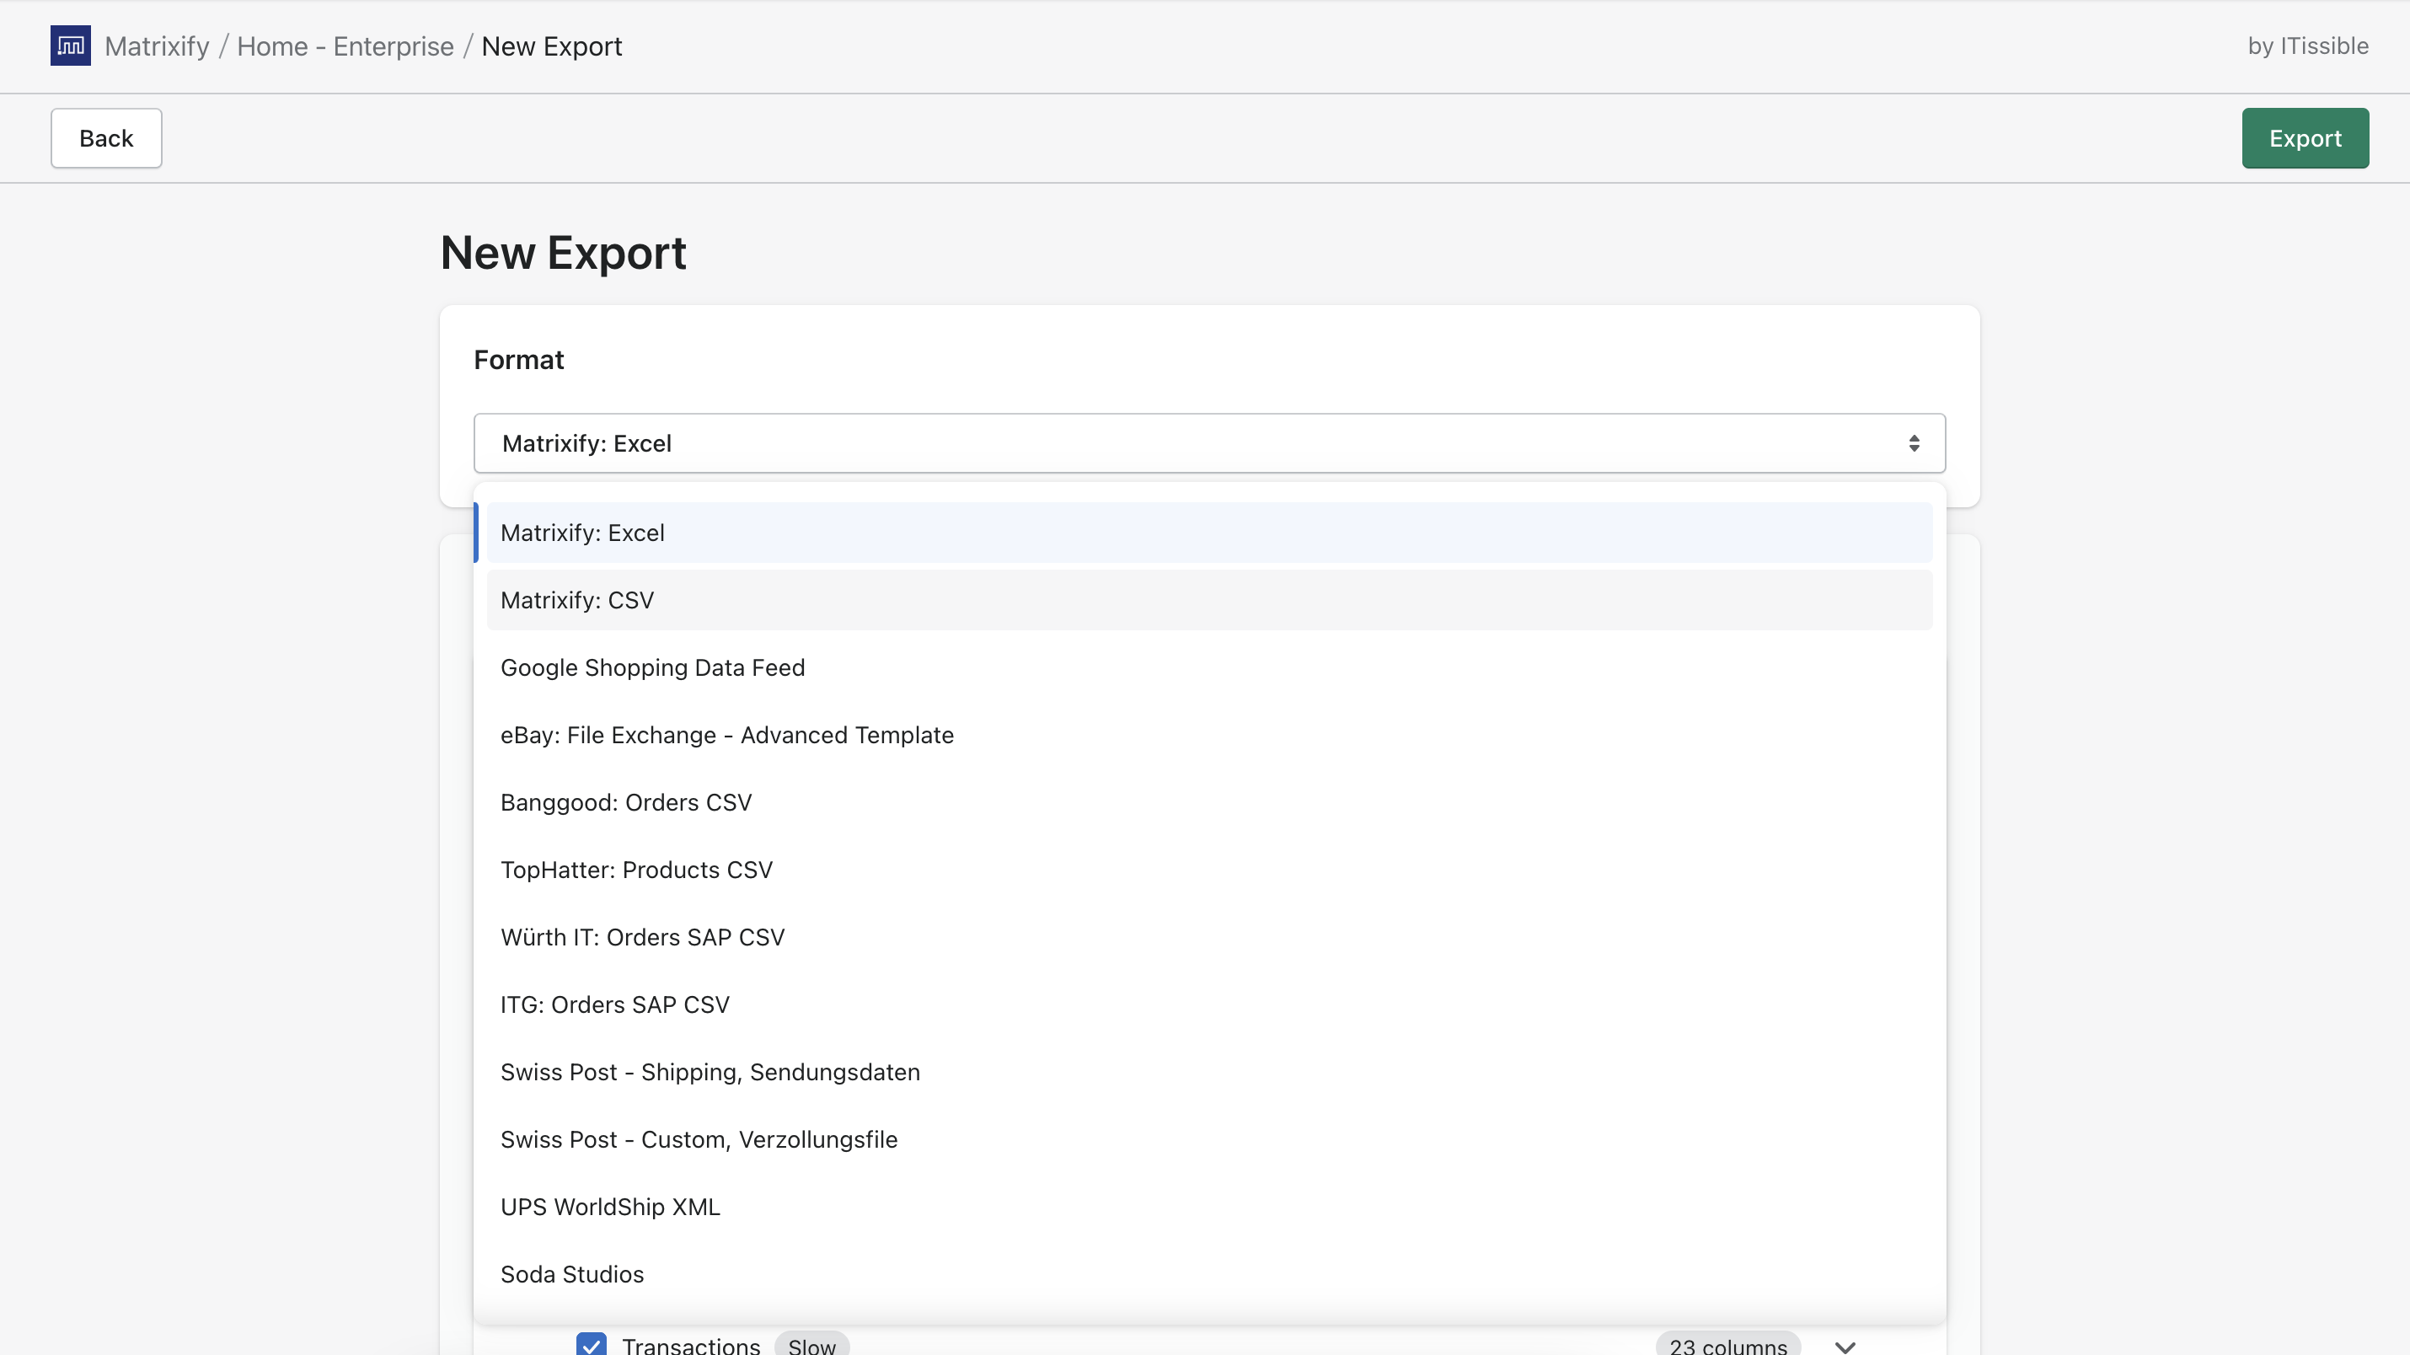This screenshot has width=2410, height=1355.
Task: Click the Format select up-down arrows
Action: pos(1915,443)
